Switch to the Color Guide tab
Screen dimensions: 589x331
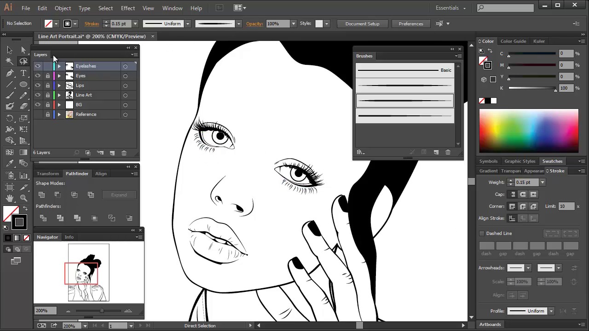point(513,41)
